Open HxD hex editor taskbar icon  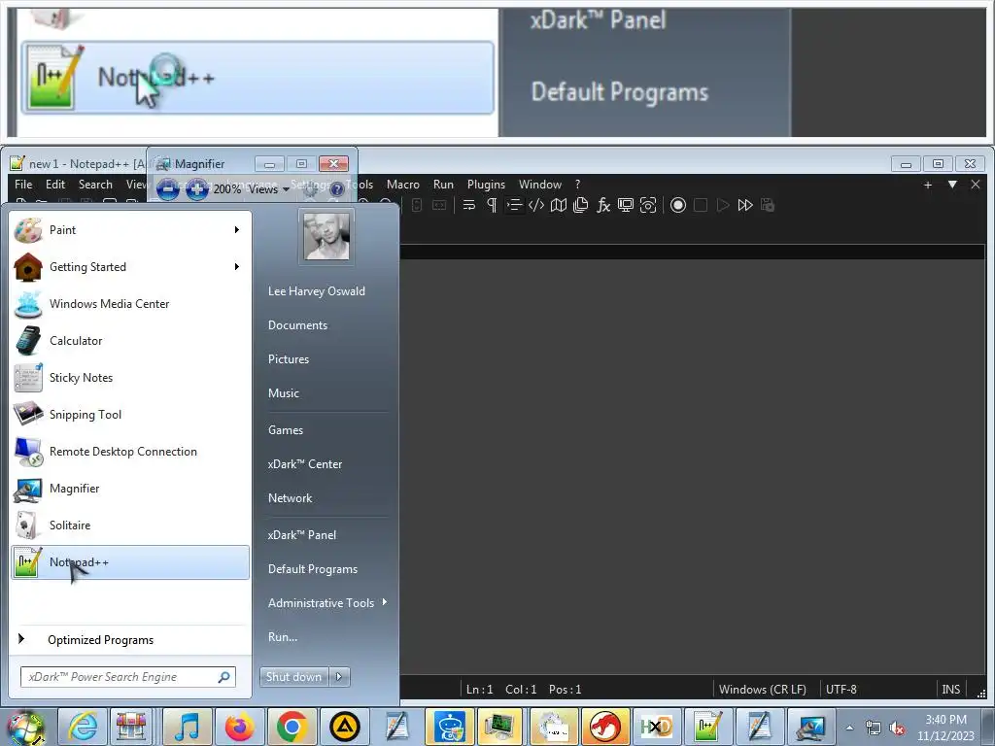pos(656,727)
